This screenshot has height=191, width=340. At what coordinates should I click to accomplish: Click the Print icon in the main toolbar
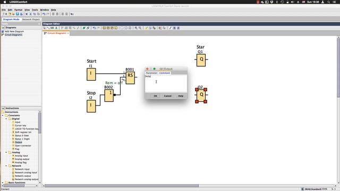point(21,14)
